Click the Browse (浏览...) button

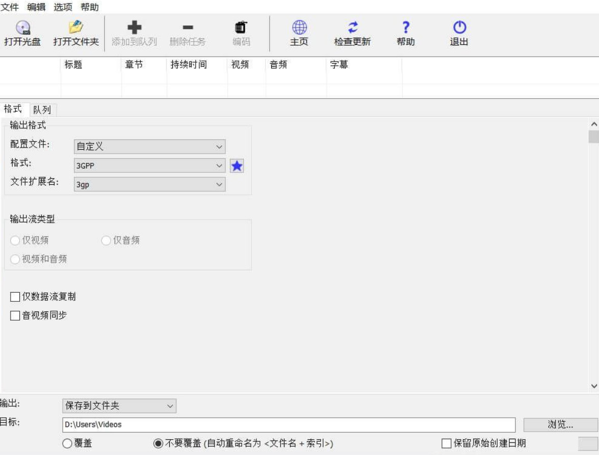tap(560, 424)
